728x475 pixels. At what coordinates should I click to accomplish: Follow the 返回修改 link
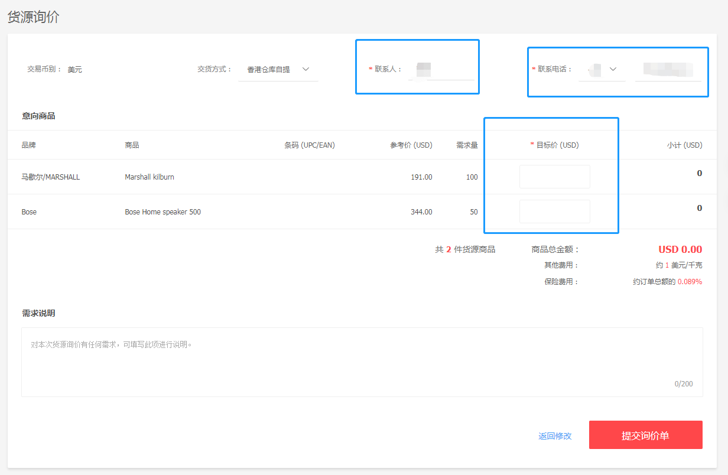555,436
